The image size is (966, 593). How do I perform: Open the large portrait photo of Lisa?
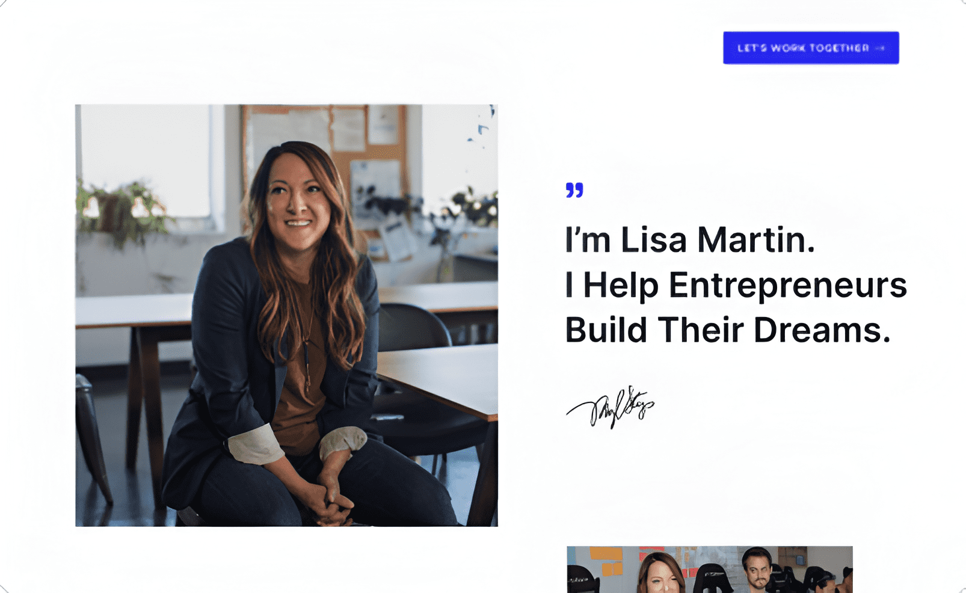coord(286,315)
